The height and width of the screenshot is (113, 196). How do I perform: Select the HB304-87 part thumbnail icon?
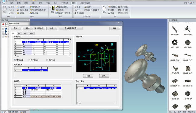tap(175, 29)
